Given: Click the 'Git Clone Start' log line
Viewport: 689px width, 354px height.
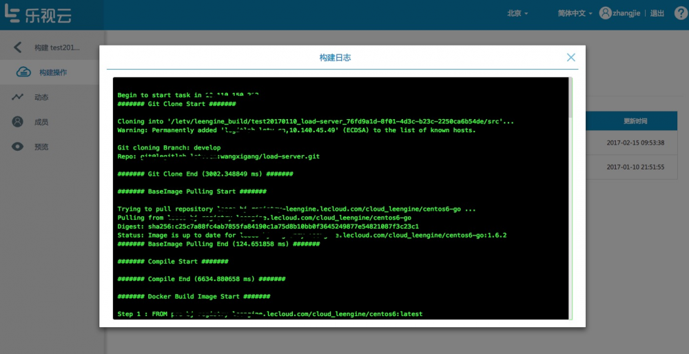Looking at the screenshot, I should (x=176, y=104).
